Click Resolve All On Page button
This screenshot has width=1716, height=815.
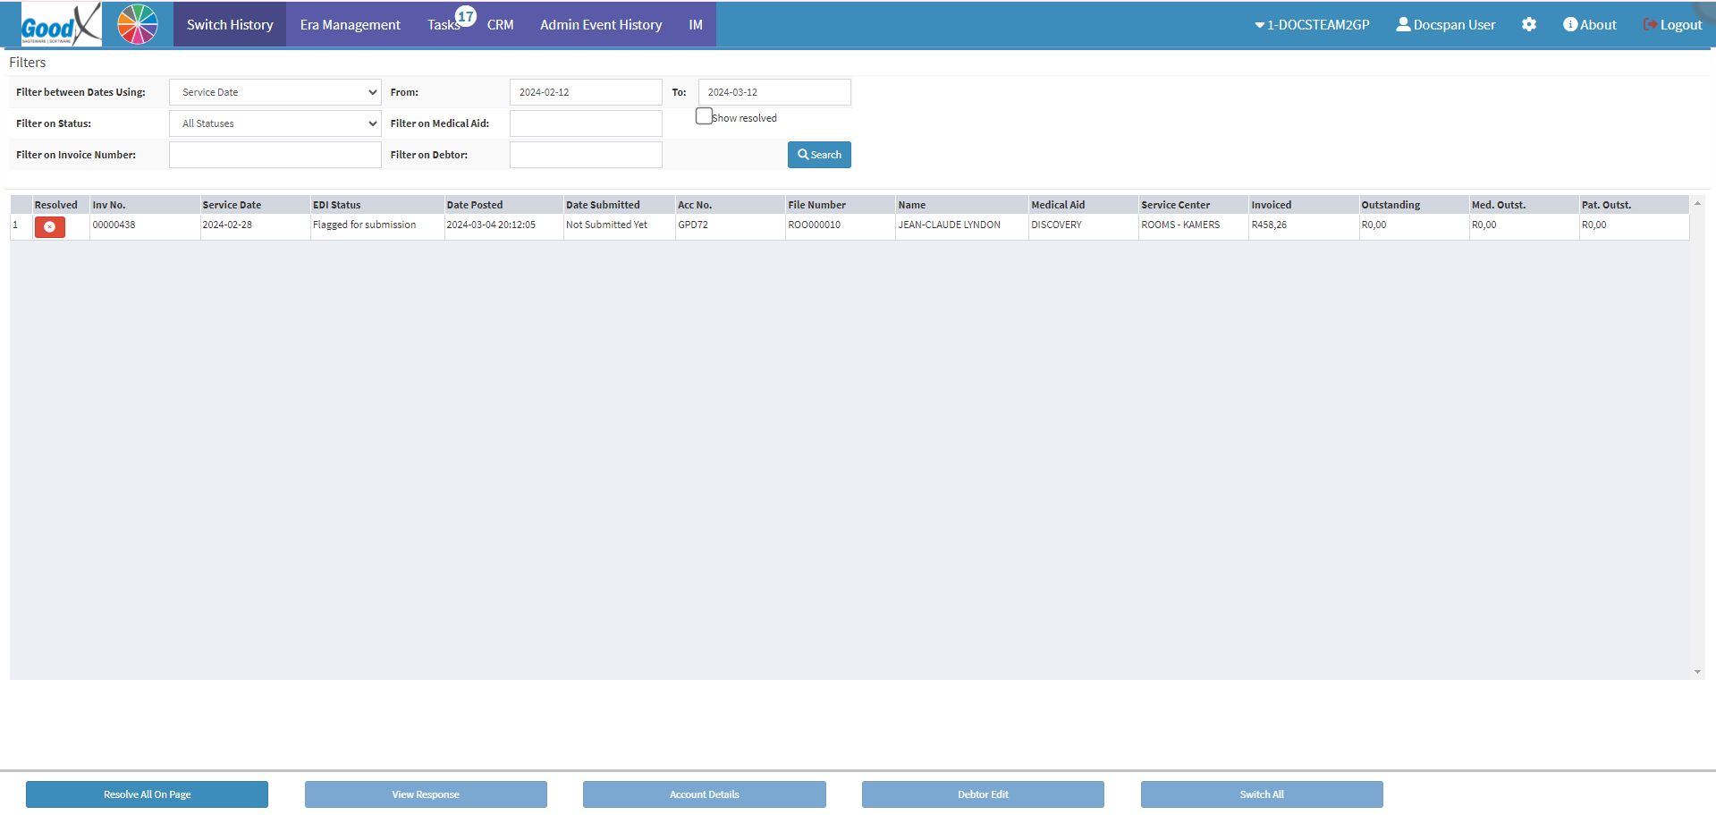(x=147, y=794)
